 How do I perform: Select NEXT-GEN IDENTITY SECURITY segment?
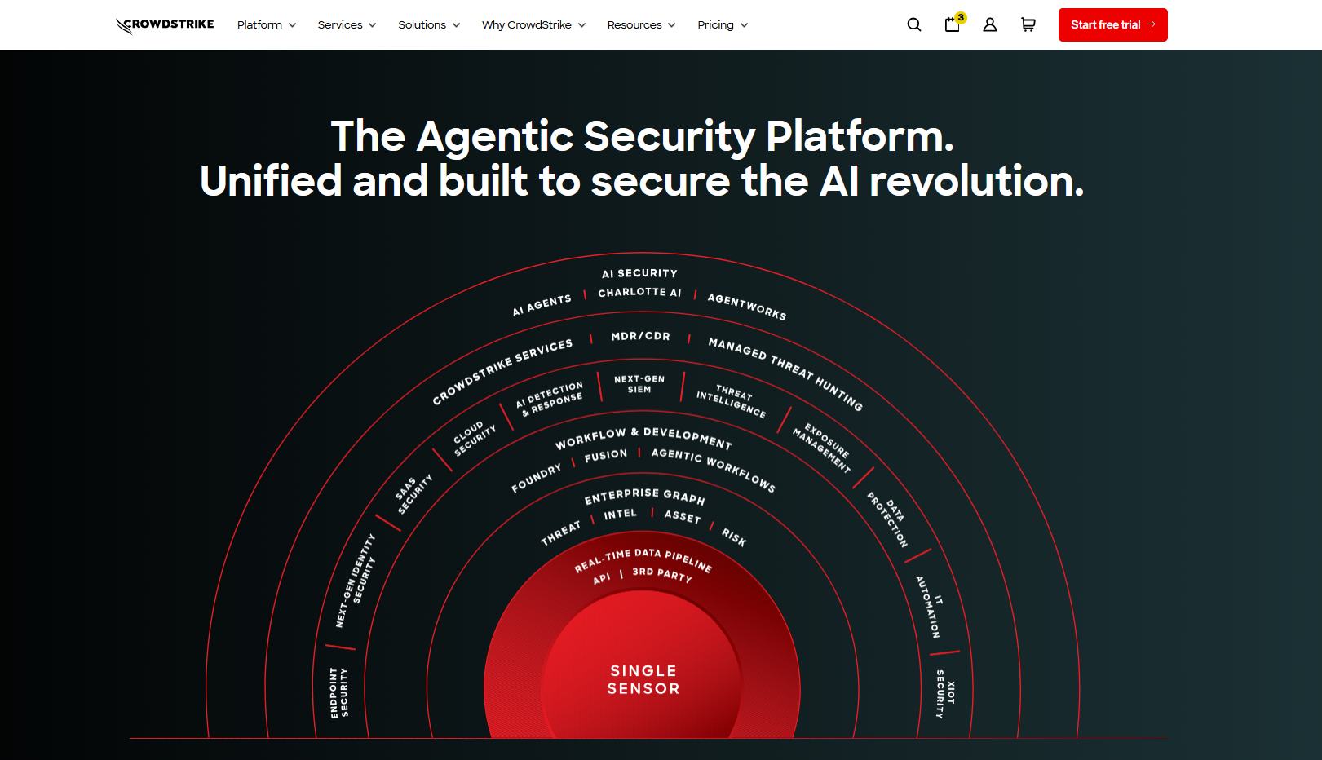tap(356, 580)
